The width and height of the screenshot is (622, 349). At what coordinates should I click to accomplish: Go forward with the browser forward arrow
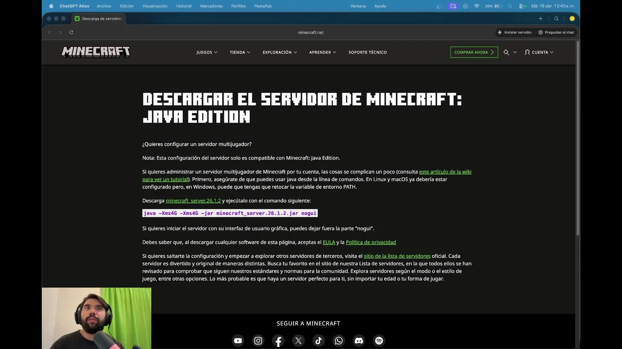[60, 32]
